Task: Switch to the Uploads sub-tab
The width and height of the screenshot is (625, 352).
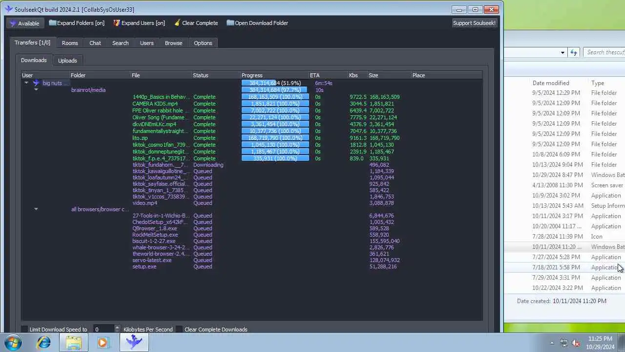Action: (x=67, y=61)
